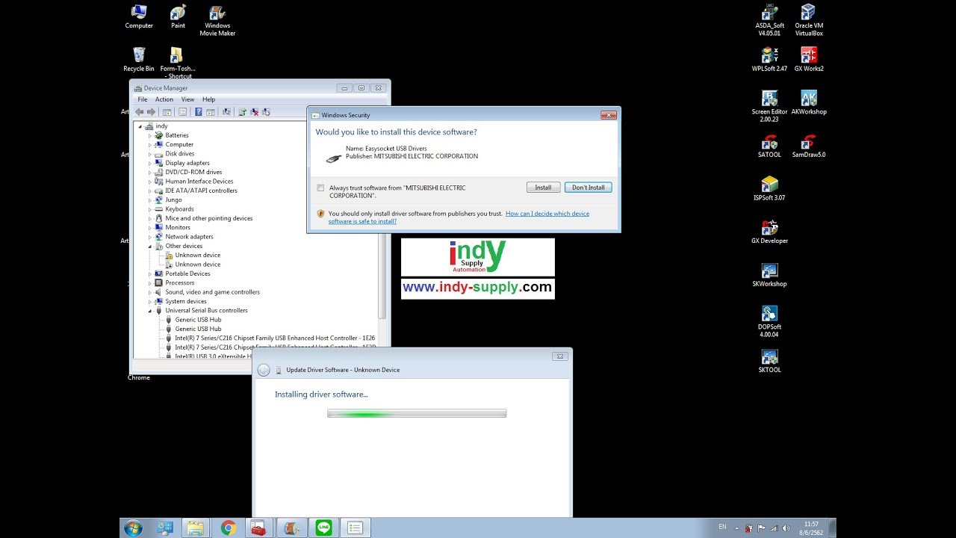This screenshot has width=956, height=538.
Task: Click the installing driver progress bar
Action: (x=417, y=413)
